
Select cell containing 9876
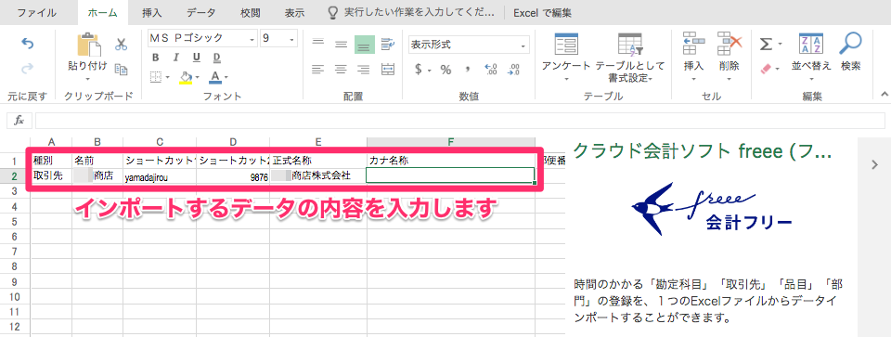click(233, 175)
